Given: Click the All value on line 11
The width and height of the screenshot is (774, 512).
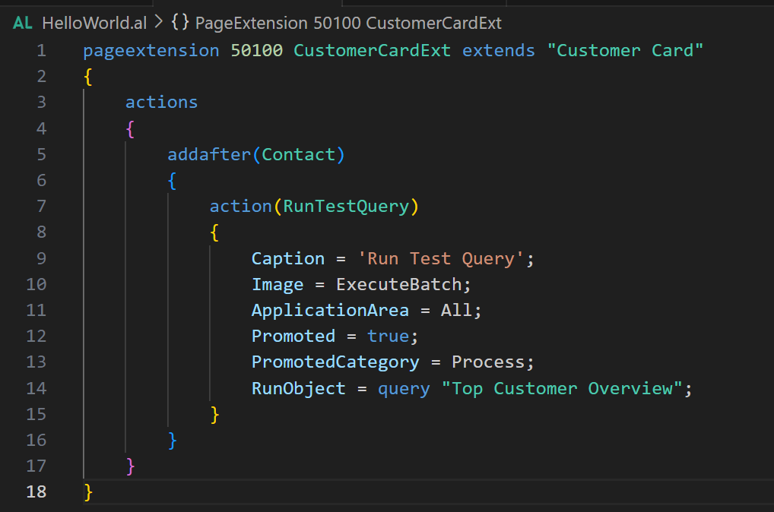Looking at the screenshot, I should click(456, 310).
